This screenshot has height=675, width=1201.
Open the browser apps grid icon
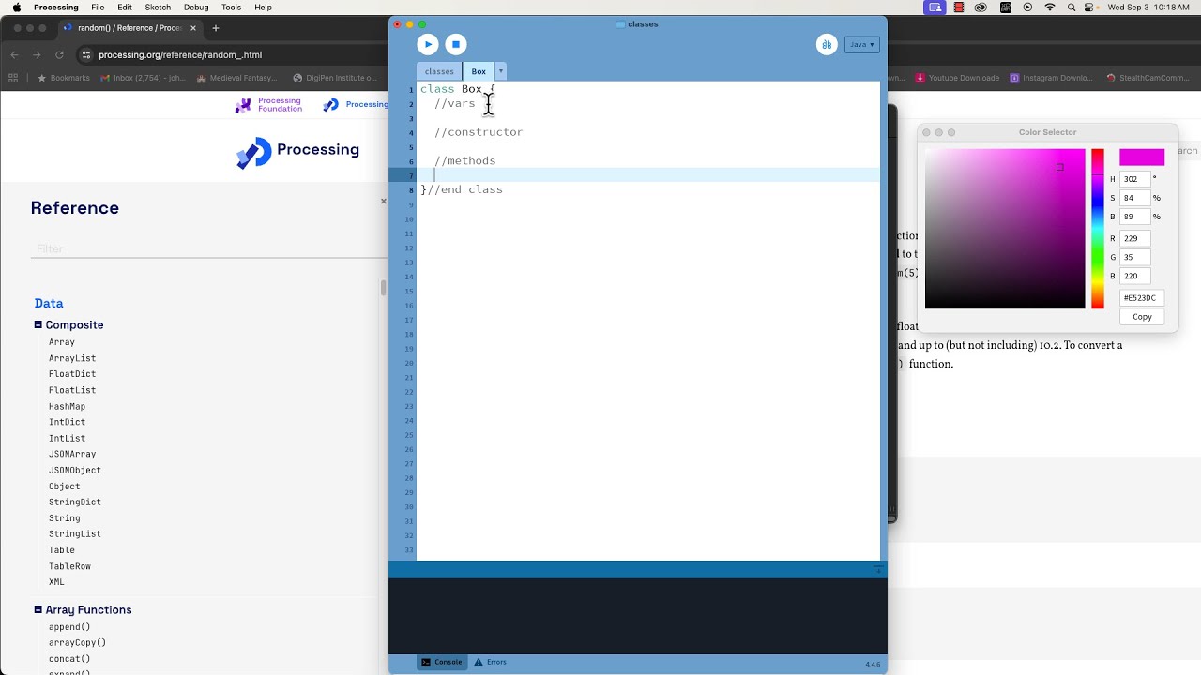14,78
